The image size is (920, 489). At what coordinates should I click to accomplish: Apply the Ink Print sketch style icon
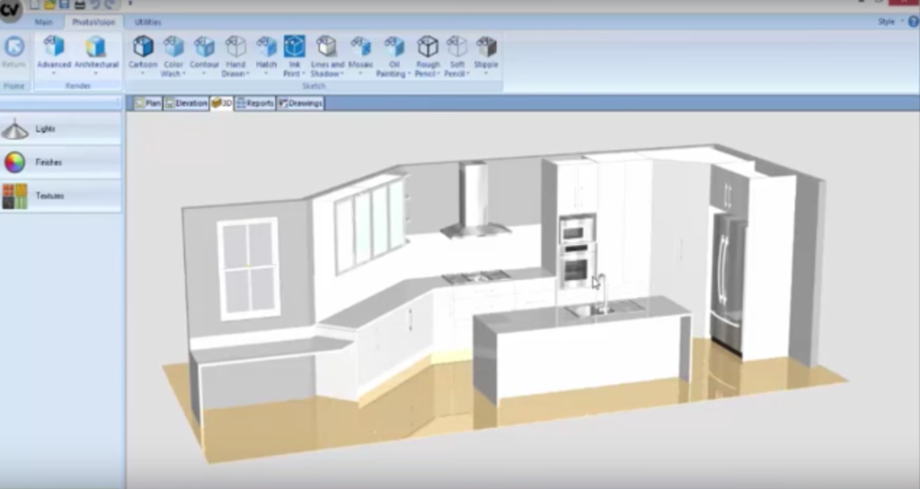point(295,47)
